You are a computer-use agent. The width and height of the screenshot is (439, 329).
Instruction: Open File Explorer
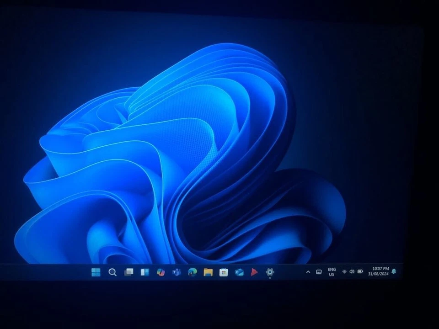(x=208, y=272)
